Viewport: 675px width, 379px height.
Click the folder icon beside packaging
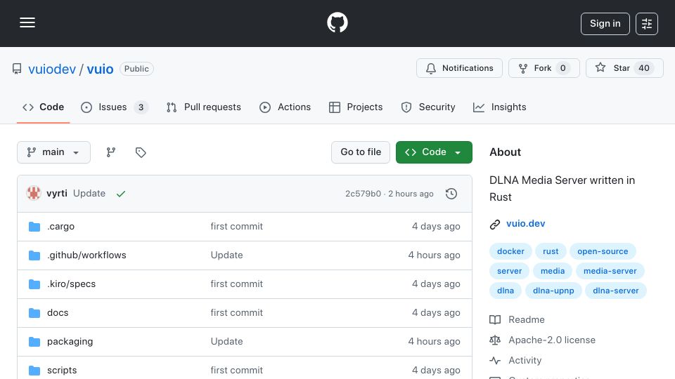click(34, 342)
